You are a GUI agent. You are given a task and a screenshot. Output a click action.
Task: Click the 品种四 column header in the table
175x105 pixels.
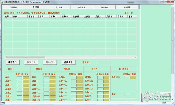pyautogui.click(x=78, y=17)
